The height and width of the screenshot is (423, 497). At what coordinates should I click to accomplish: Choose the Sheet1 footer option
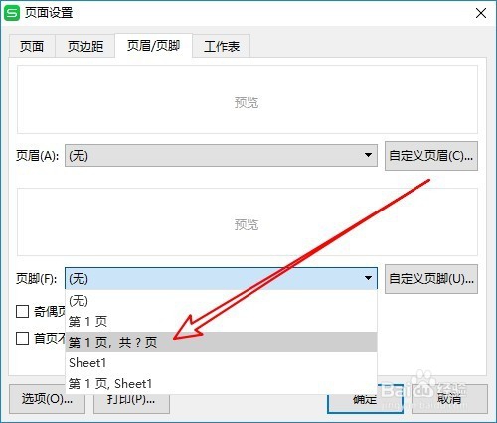click(x=221, y=363)
